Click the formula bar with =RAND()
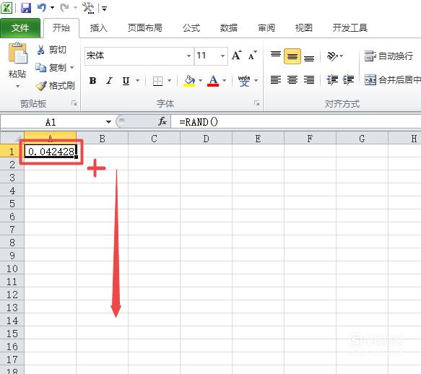421x374 pixels. point(295,122)
